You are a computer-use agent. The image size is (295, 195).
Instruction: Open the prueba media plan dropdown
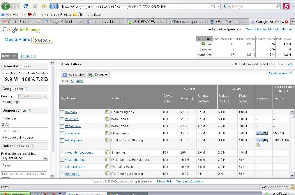(43, 40)
